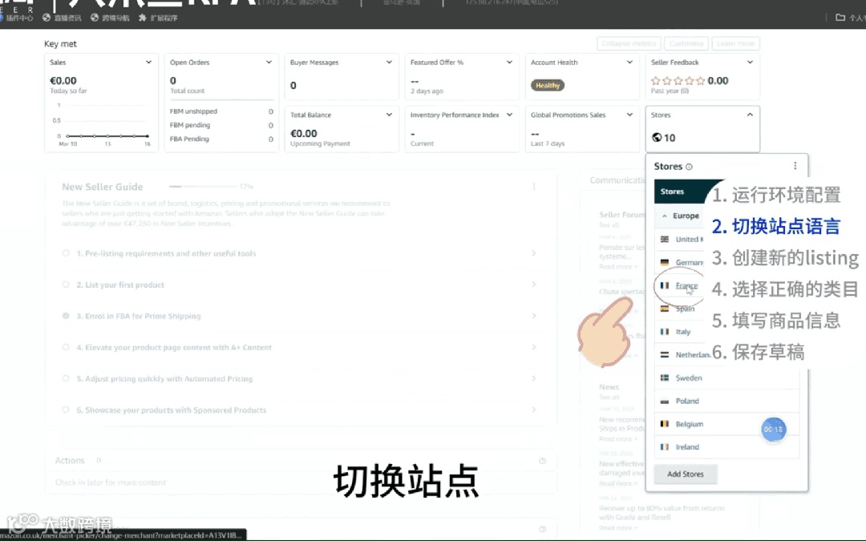Click the Sweden flag icon
Viewport: 866px width, 541px height.
665,378
